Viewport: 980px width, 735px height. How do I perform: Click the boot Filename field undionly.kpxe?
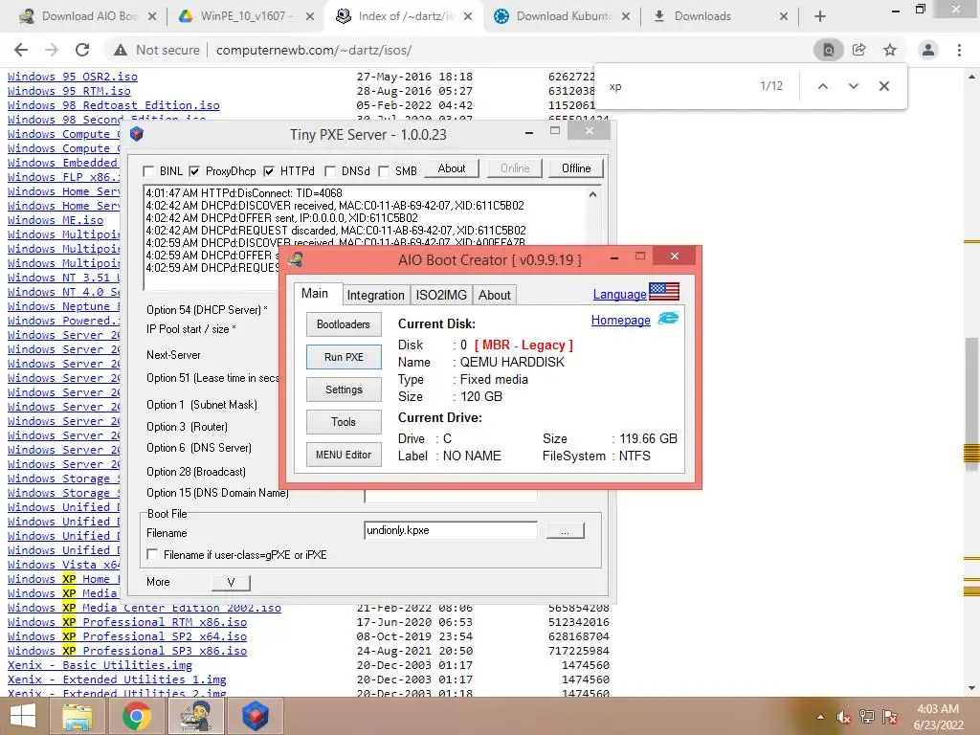click(450, 530)
